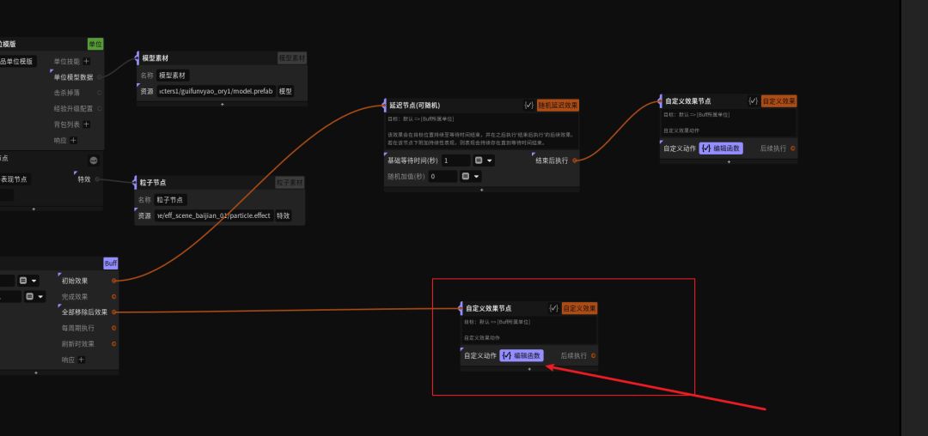Expand upper 自定义效果节点 via its bottom plus
The image size is (928, 436).
pos(729,162)
